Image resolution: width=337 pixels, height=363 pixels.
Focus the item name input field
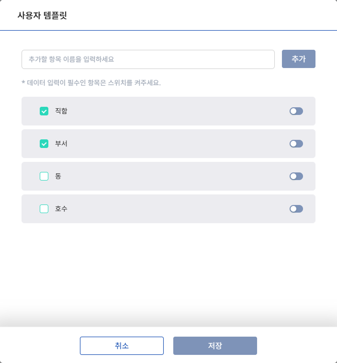148,59
